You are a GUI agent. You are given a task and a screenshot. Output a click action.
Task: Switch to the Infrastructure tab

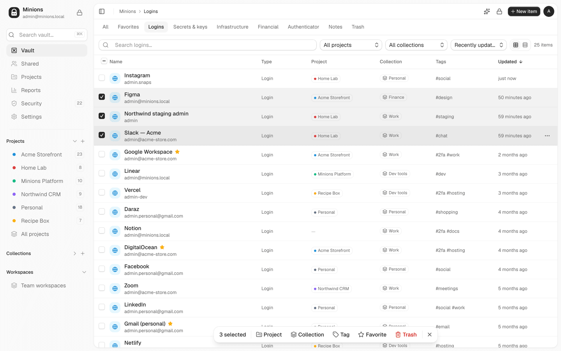pos(233,27)
